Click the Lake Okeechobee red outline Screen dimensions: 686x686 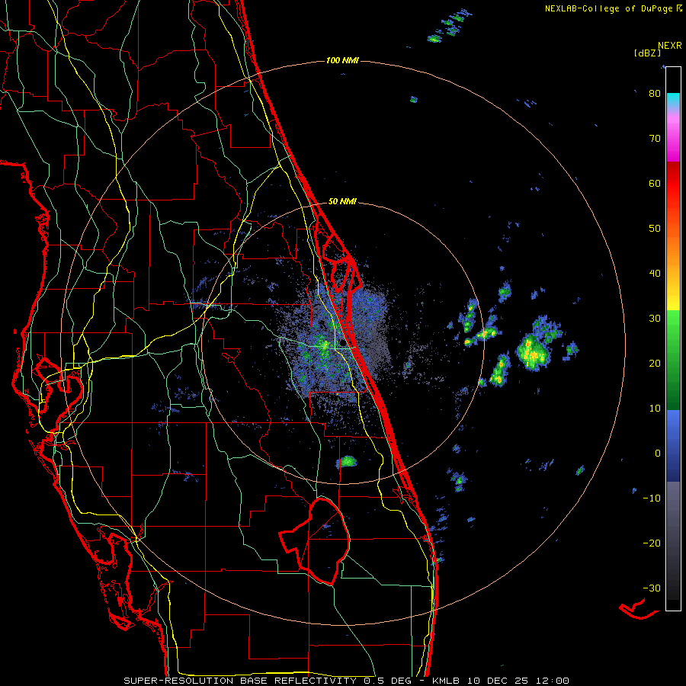(315, 540)
